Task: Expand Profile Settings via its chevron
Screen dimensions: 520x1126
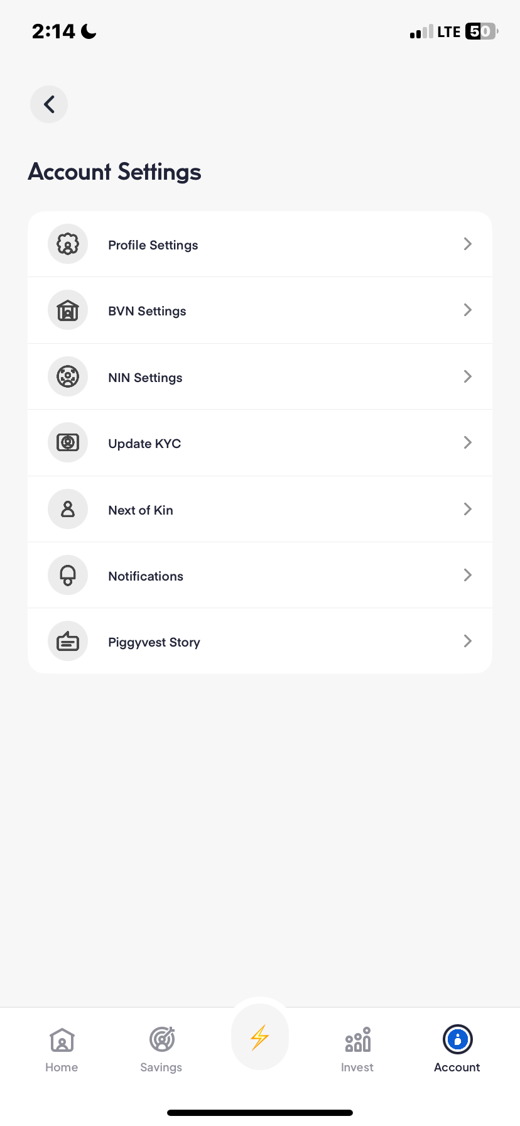Action: click(x=467, y=244)
